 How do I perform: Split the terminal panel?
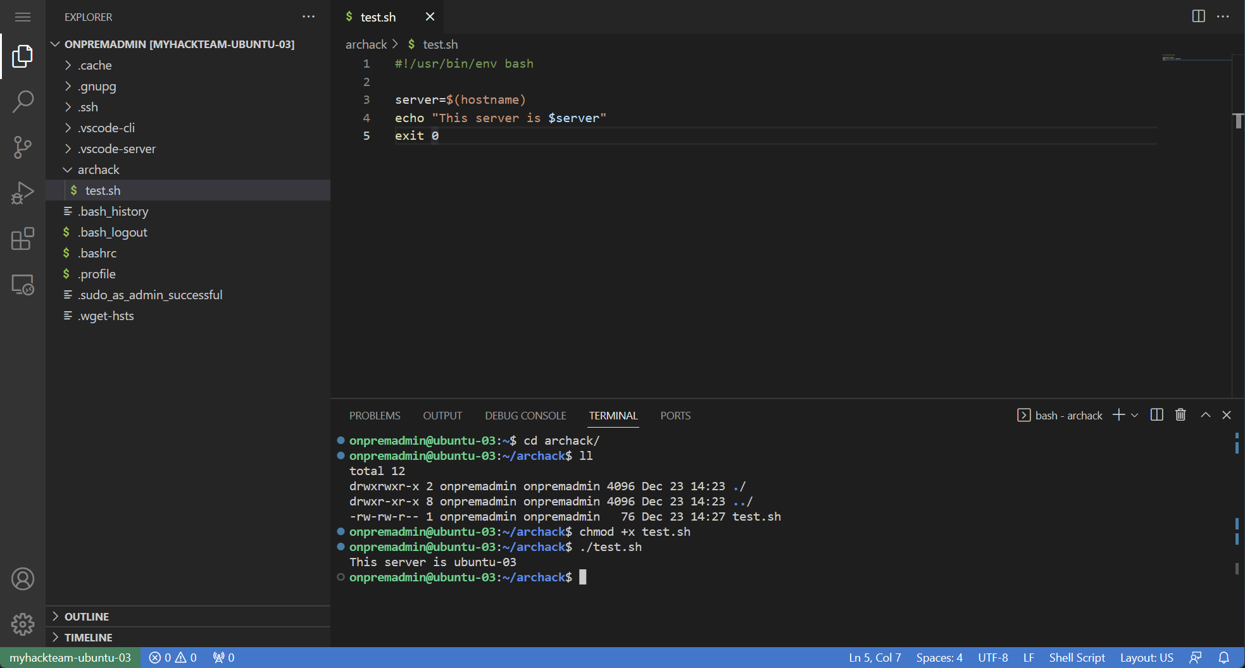[1156, 415]
